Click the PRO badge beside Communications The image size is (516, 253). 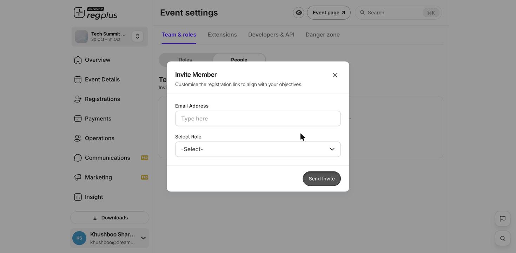(x=145, y=158)
